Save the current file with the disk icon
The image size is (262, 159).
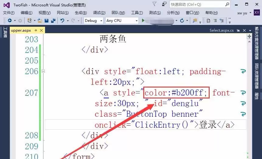coord(47,21)
